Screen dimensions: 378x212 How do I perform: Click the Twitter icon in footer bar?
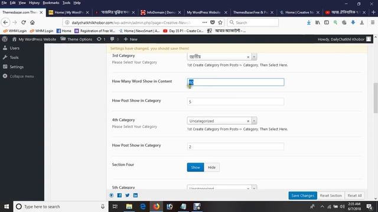tap(128, 195)
